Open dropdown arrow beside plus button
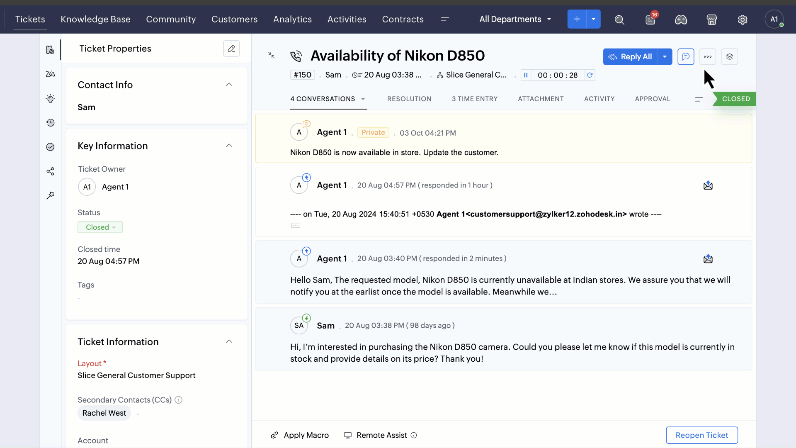The height and width of the screenshot is (448, 796). [594, 19]
